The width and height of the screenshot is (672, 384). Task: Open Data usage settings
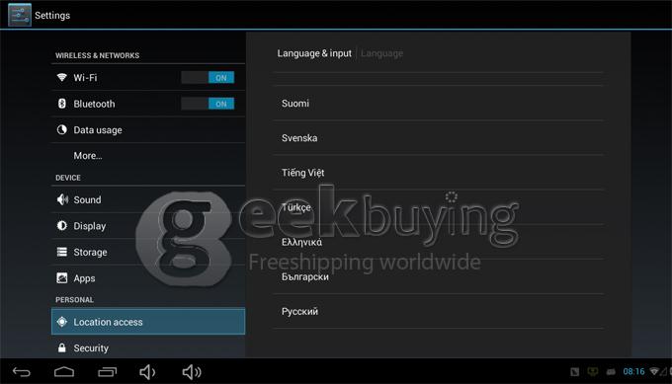pos(148,129)
